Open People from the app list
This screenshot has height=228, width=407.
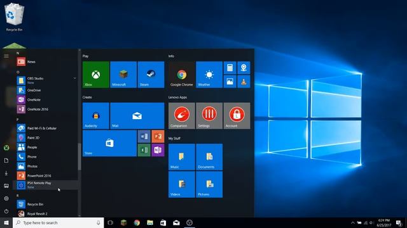coord(45,148)
